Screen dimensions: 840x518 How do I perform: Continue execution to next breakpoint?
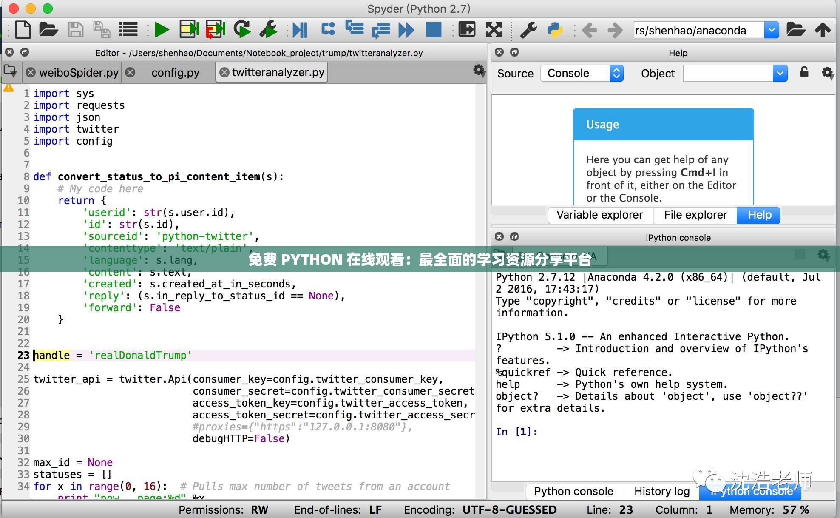pyautogui.click(x=406, y=30)
